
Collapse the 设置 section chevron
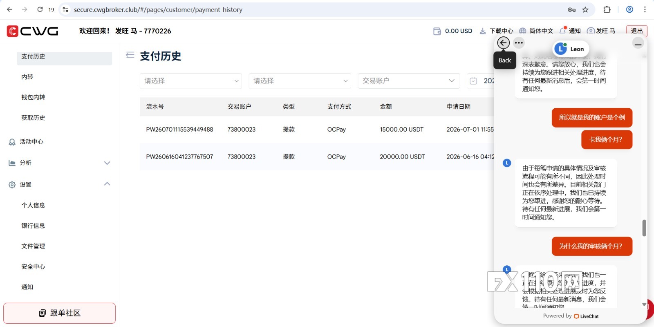tap(107, 184)
